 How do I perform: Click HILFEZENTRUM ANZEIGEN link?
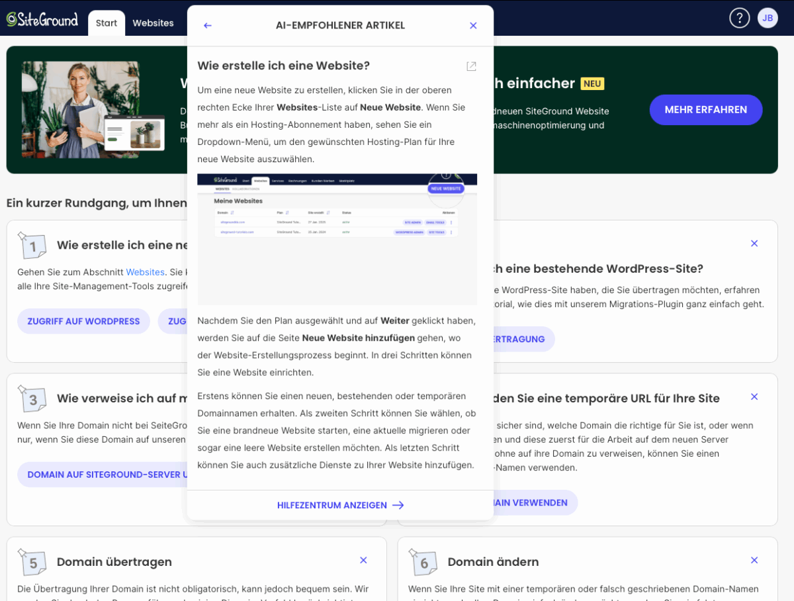[x=340, y=505]
